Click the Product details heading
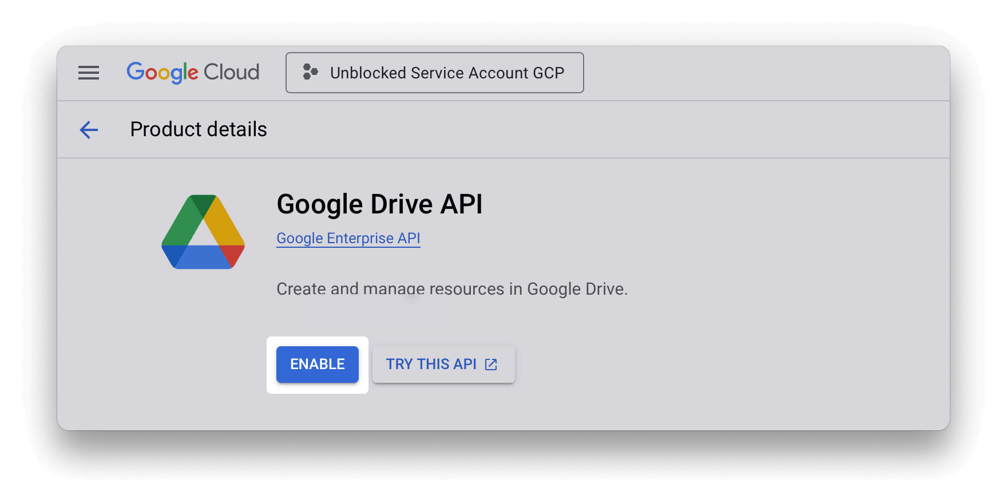This screenshot has width=1007, height=499. 199,129
